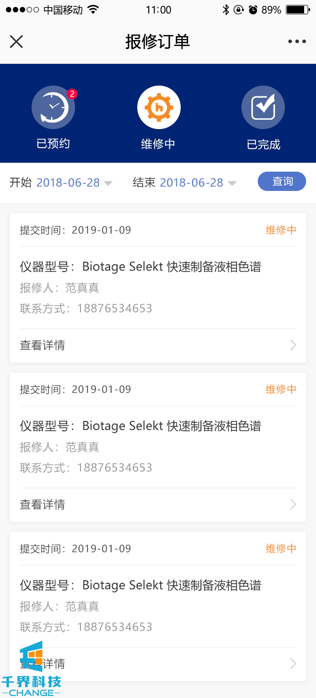Screen dimensions: 316x698
Task: Tap the 维修中 status on second order
Action: point(281,389)
